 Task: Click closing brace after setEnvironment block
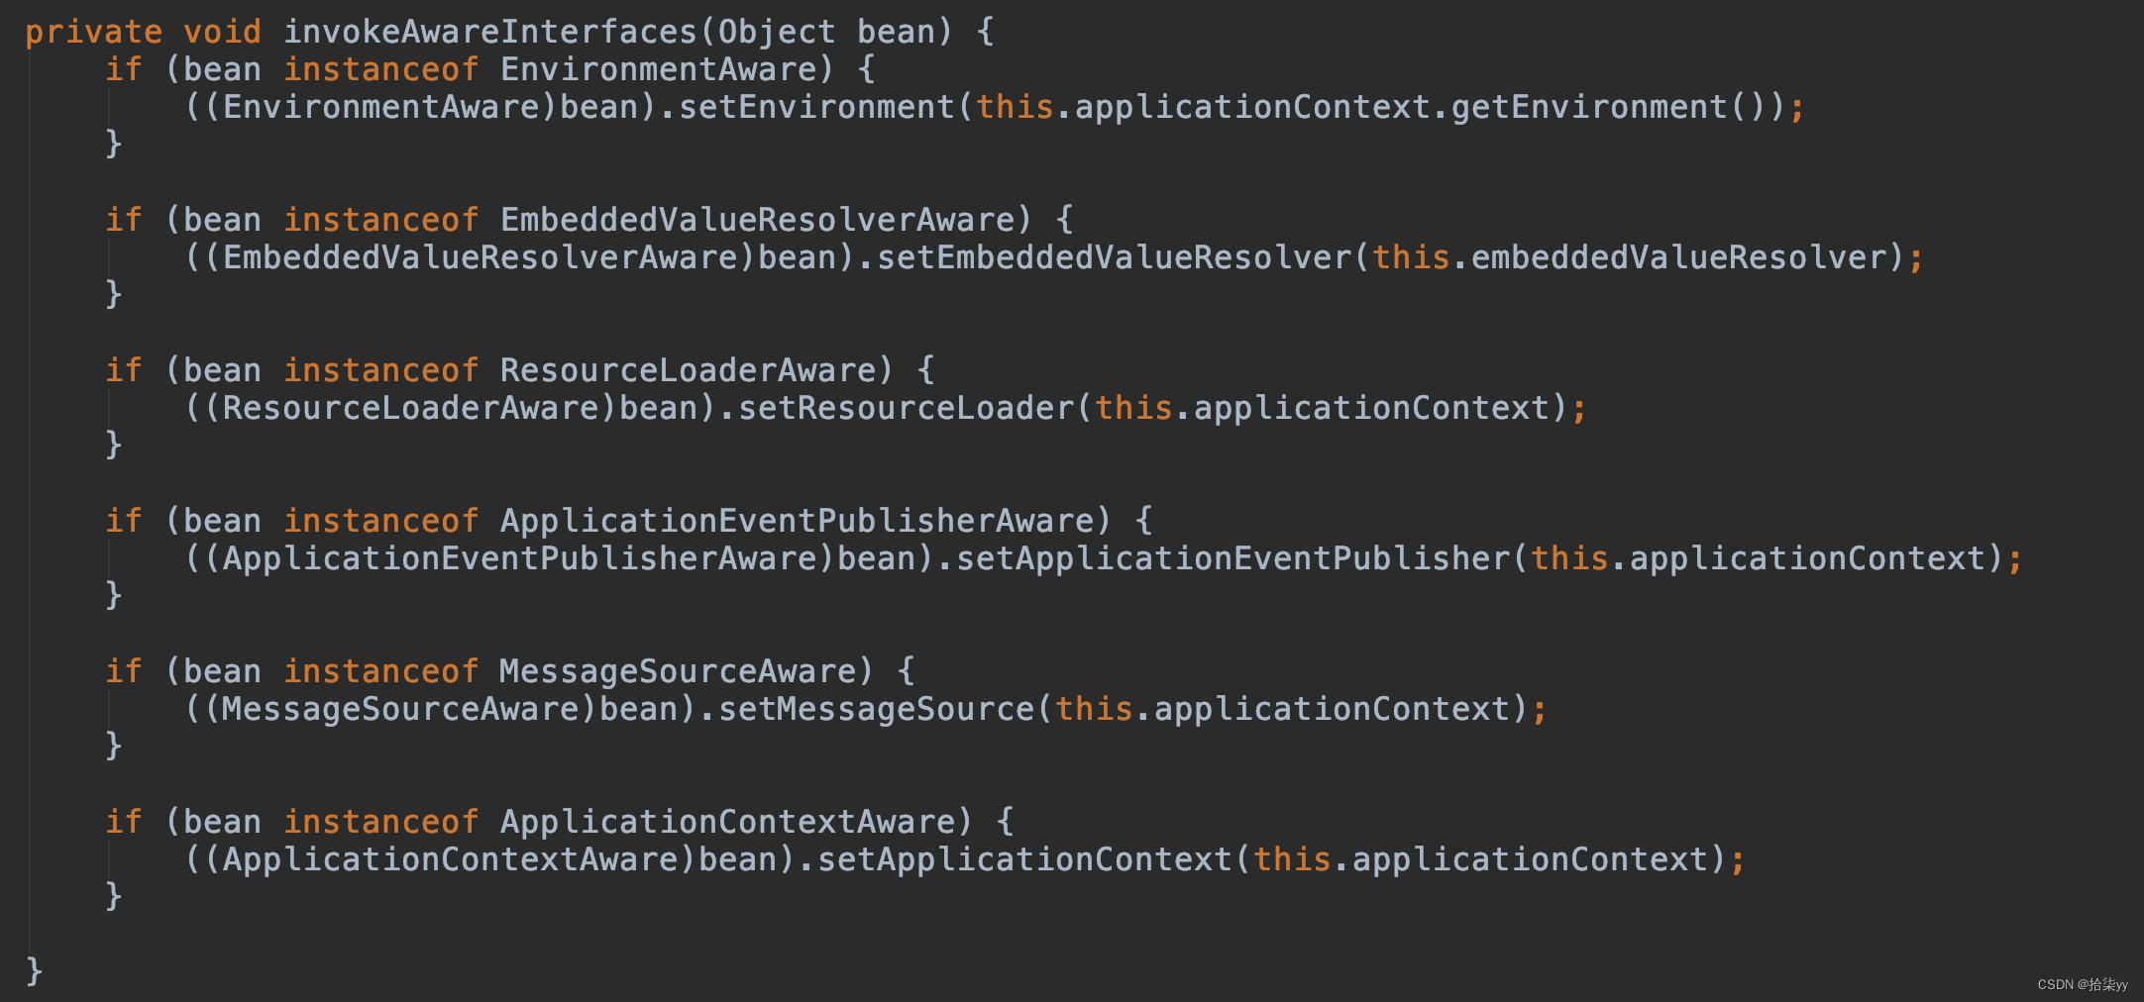[x=114, y=145]
